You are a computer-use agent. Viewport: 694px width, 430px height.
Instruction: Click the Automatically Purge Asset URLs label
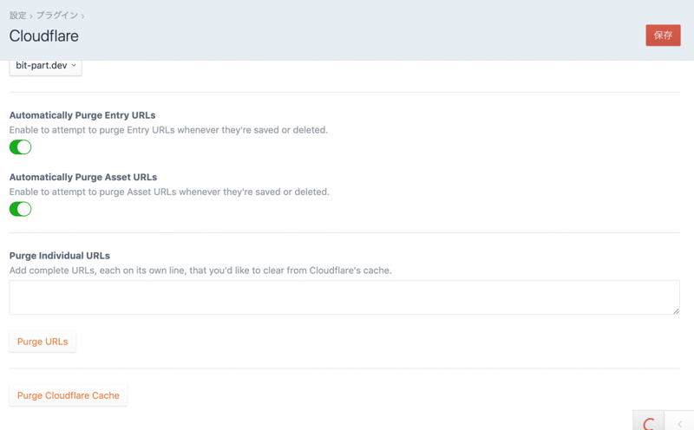pyautogui.click(x=83, y=177)
